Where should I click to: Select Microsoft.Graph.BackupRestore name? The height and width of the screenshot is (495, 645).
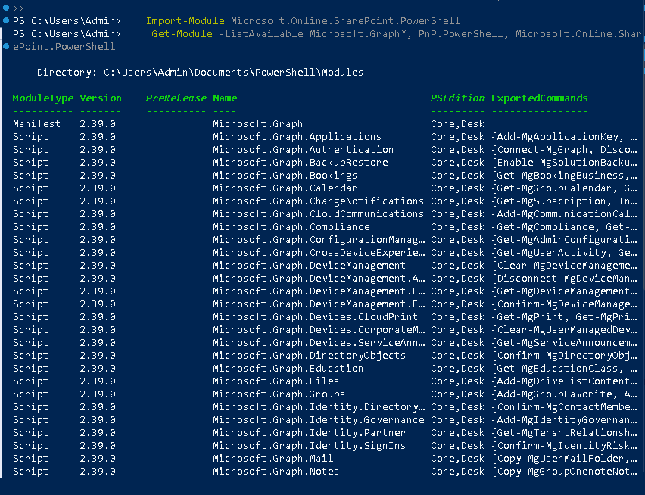point(301,163)
